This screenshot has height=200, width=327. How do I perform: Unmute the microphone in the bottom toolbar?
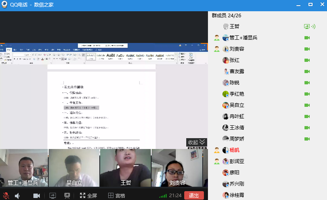[x=6, y=196]
